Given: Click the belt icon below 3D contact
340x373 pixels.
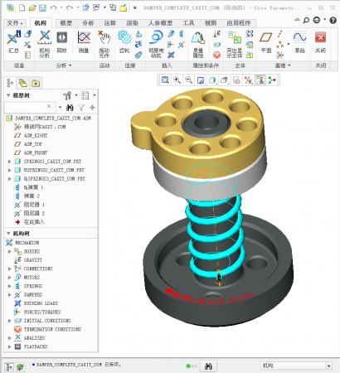Looking at the screenshot, I should click(138, 55).
